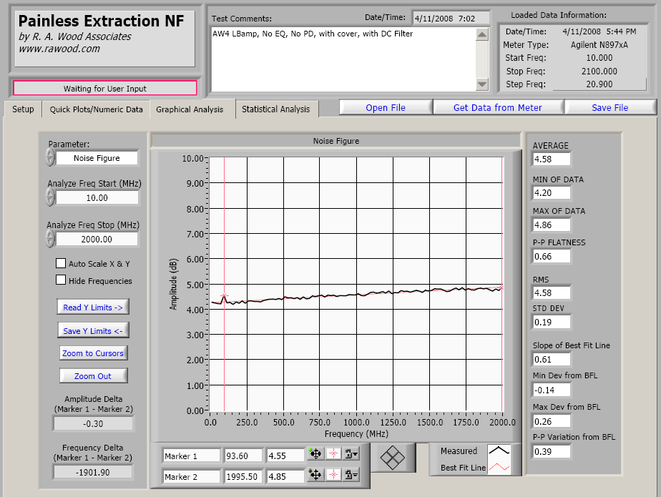Click the Open File button
Viewport: 661px width, 497px height.
click(x=386, y=107)
